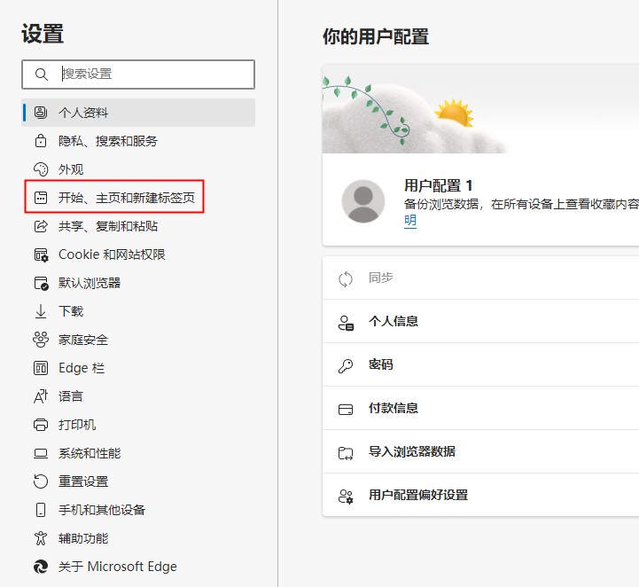The width and height of the screenshot is (639, 587).
Task: Click the palette icon next to 外观
Action: pyautogui.click(x=41, y=169)
